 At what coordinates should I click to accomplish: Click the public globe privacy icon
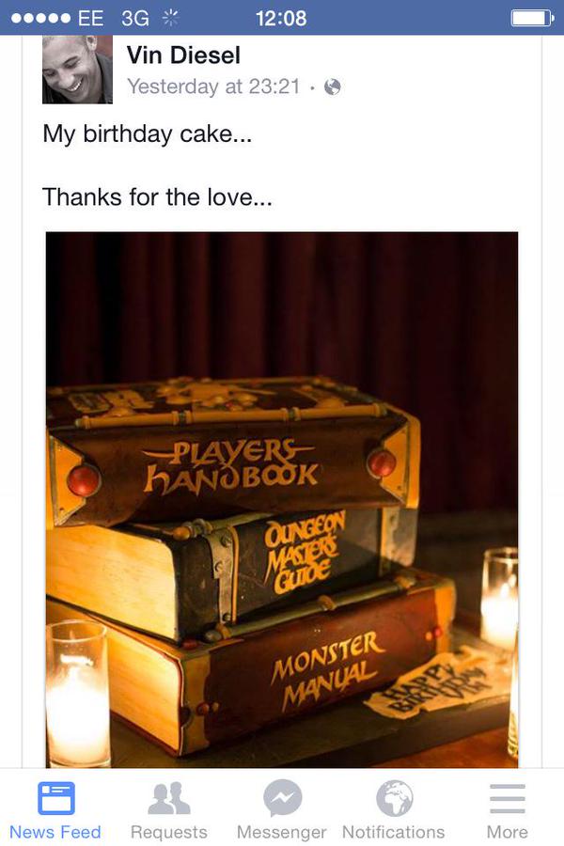(333, 86)
